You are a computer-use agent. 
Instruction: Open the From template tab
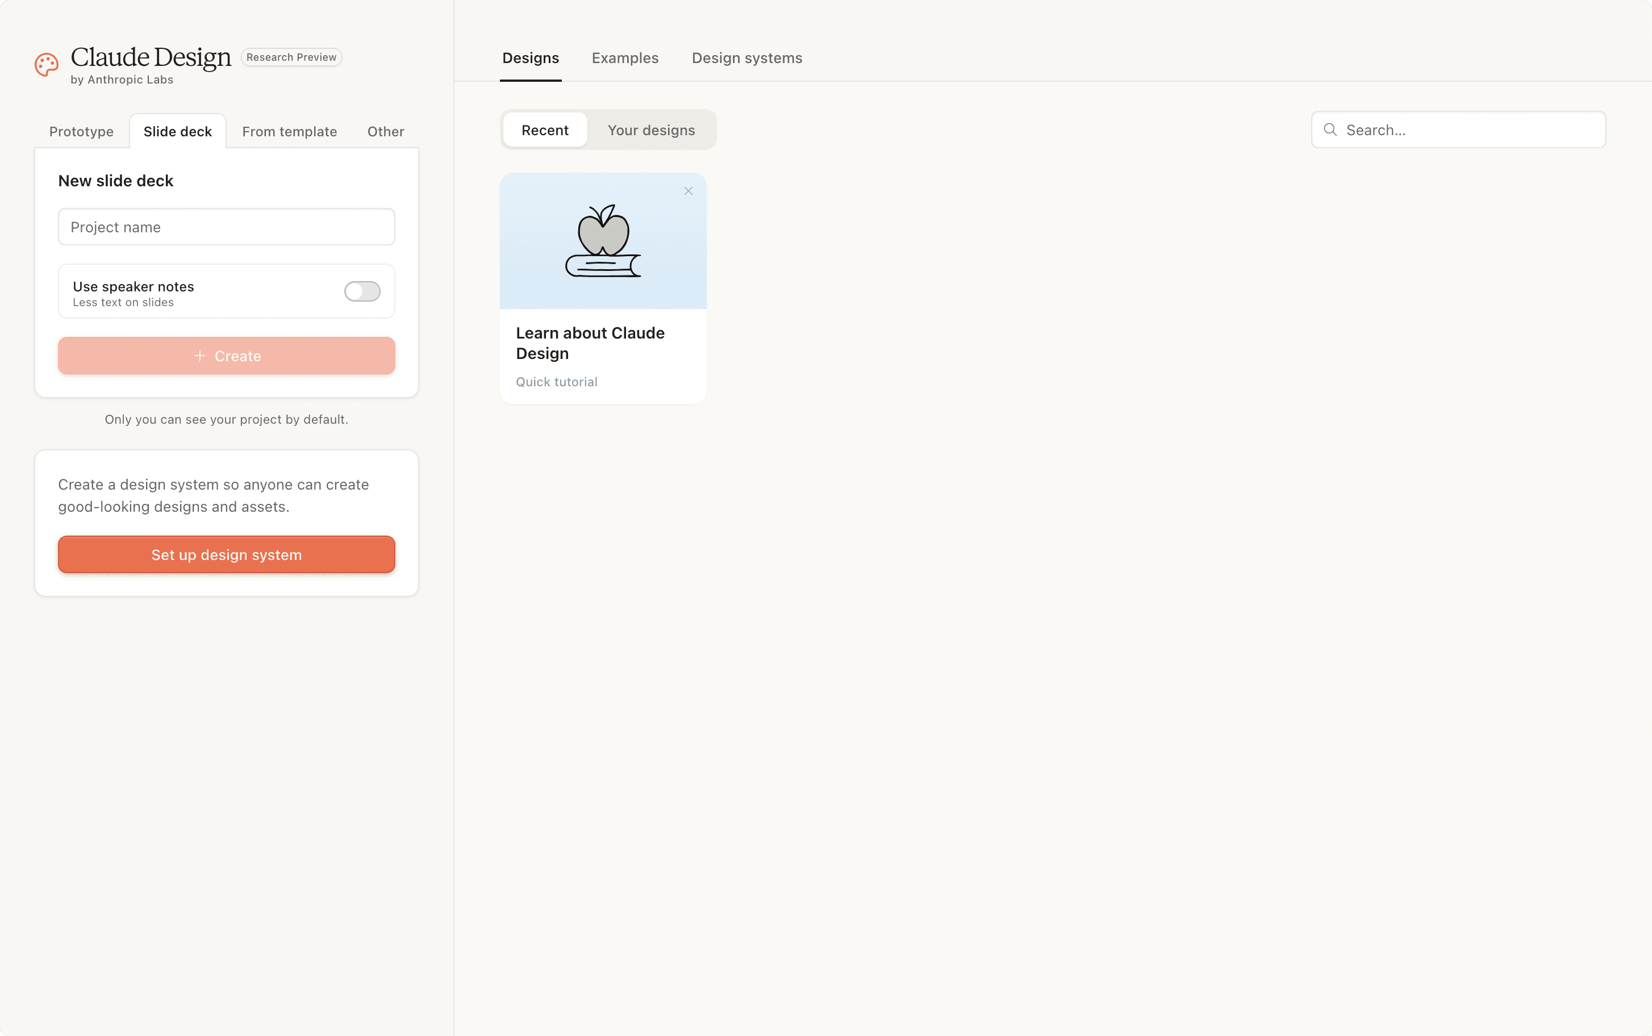click(x=290, y=132)
